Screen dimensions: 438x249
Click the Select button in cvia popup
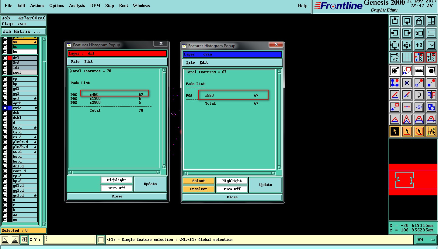coord(199,181)
